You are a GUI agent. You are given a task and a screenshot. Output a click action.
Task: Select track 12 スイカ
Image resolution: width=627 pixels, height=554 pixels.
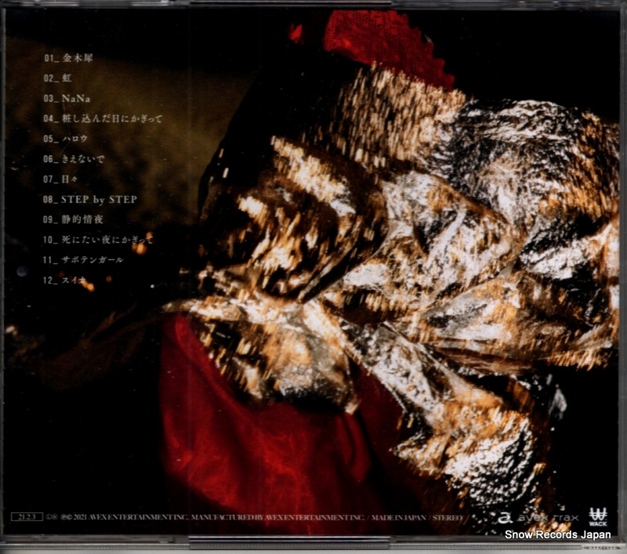click(x=67, y=280)
